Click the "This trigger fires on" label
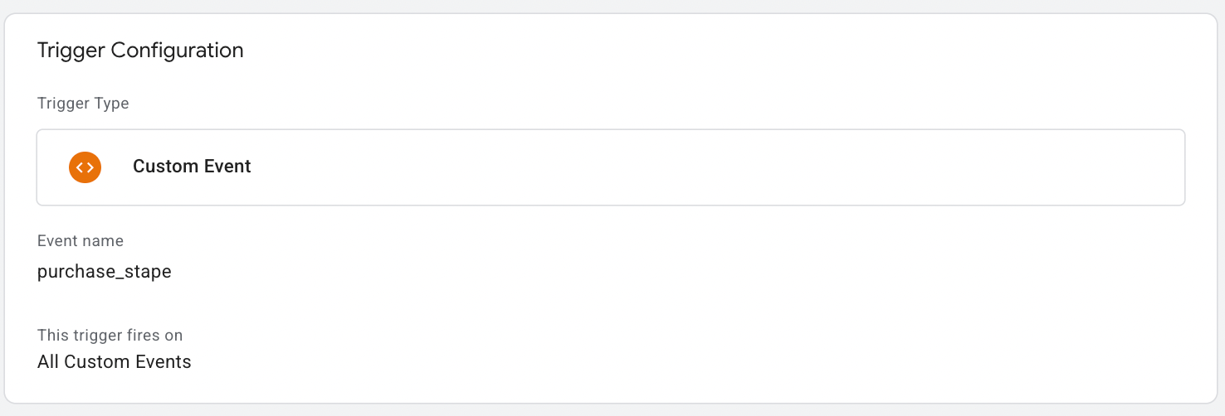Viewport: 1225px width, 416px height. pos(110,336)
